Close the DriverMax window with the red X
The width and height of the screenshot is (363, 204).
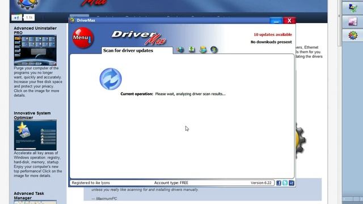click(x=289, y=20)
